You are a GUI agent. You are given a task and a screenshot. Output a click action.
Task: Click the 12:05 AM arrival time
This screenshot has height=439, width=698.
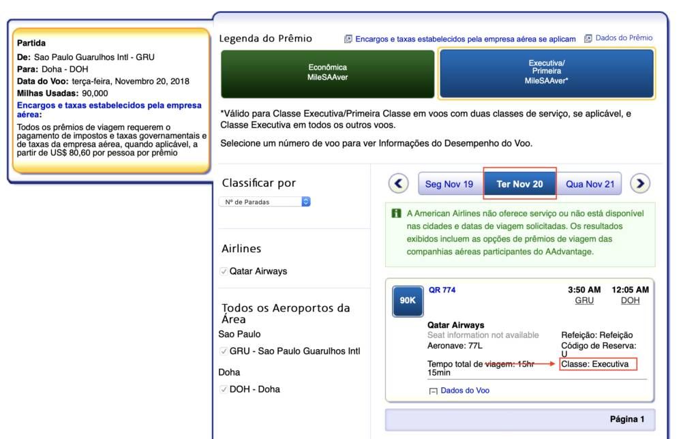click(630, 290)
